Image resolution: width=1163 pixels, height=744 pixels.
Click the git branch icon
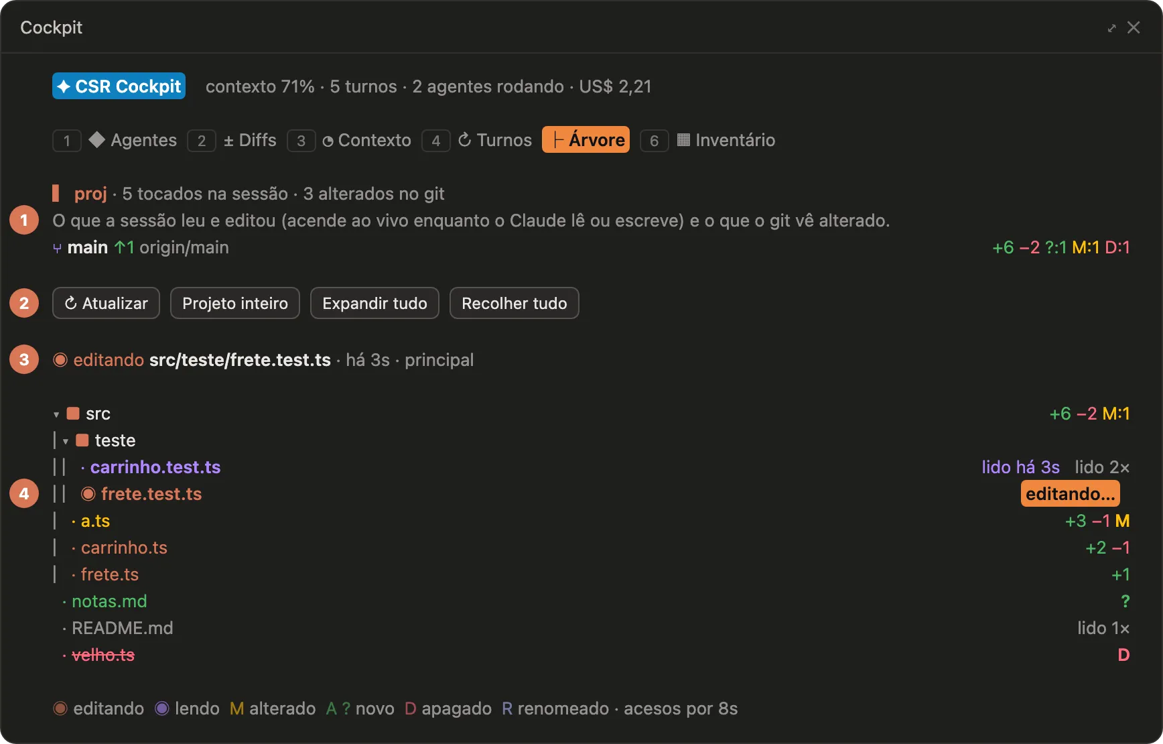(57, 249)
